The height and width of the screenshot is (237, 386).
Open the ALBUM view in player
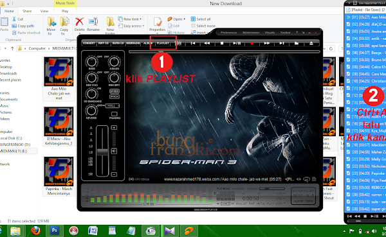pos(148,43)
